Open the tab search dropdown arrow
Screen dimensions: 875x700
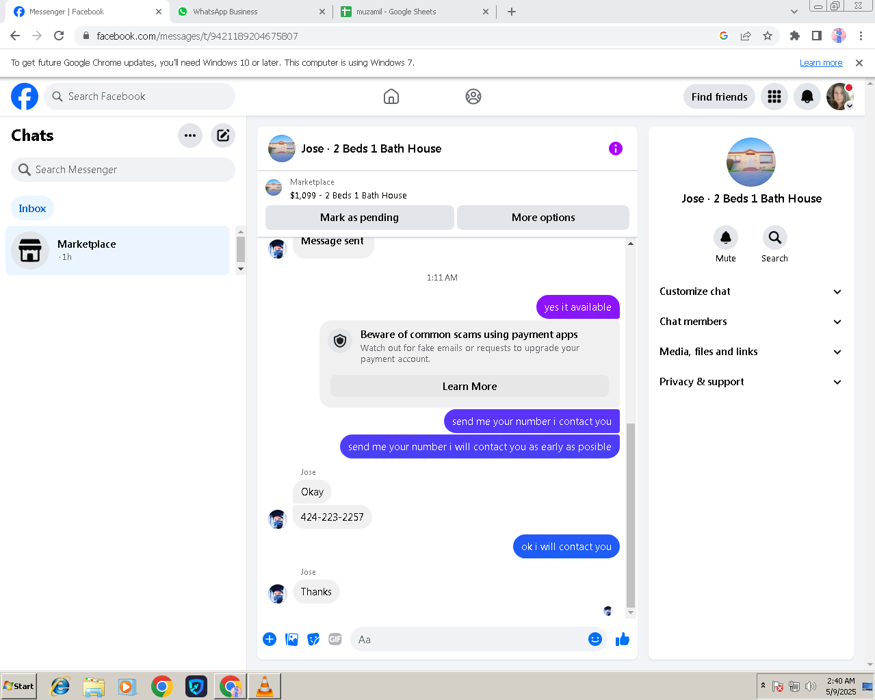point(794,12)
